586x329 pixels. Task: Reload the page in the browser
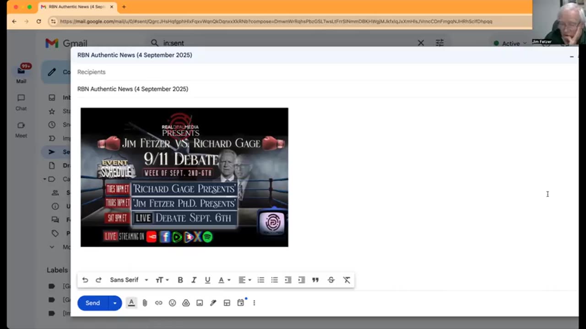click(x=38, y=21)
